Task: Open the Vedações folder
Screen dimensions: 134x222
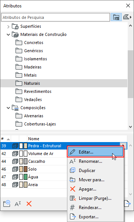Action: [x=33, y=100]
